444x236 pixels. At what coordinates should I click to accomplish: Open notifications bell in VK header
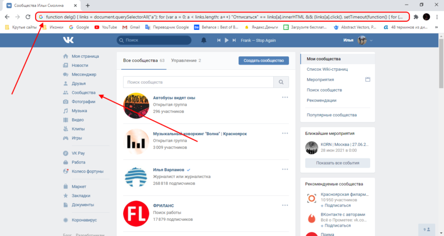[x=204, y=40]
